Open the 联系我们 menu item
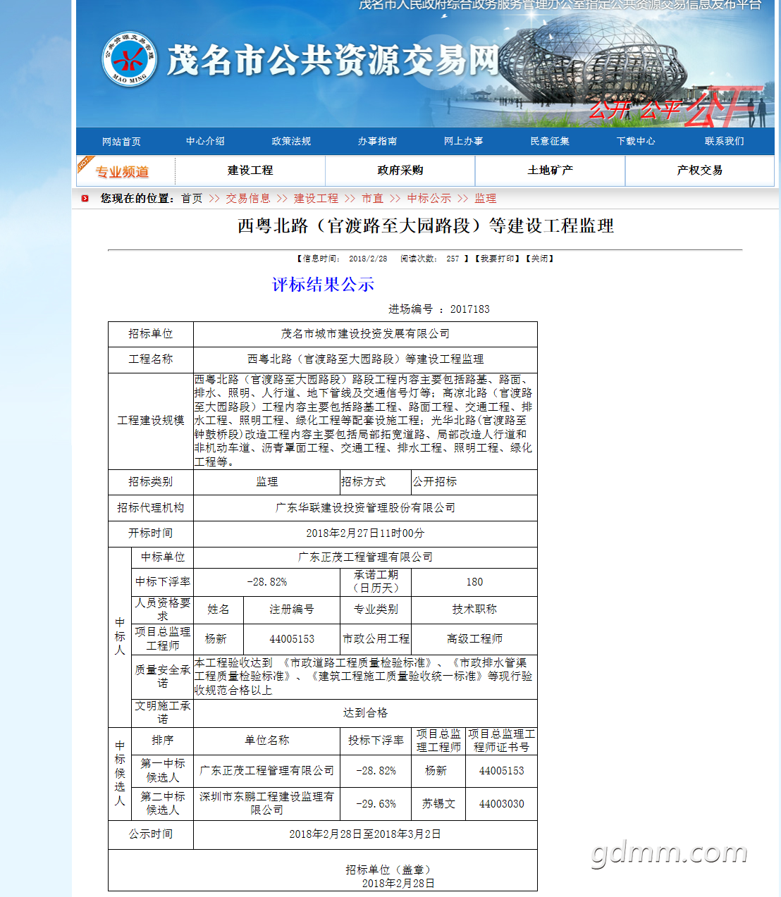 click(x=724, y=141)
